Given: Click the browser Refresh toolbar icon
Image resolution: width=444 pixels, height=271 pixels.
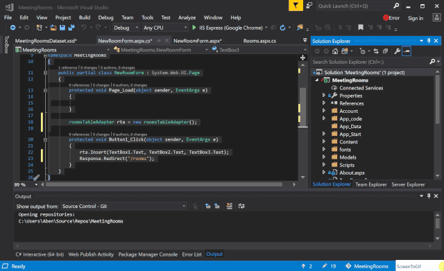Looking at the screenshot, I should coord(282,28).
